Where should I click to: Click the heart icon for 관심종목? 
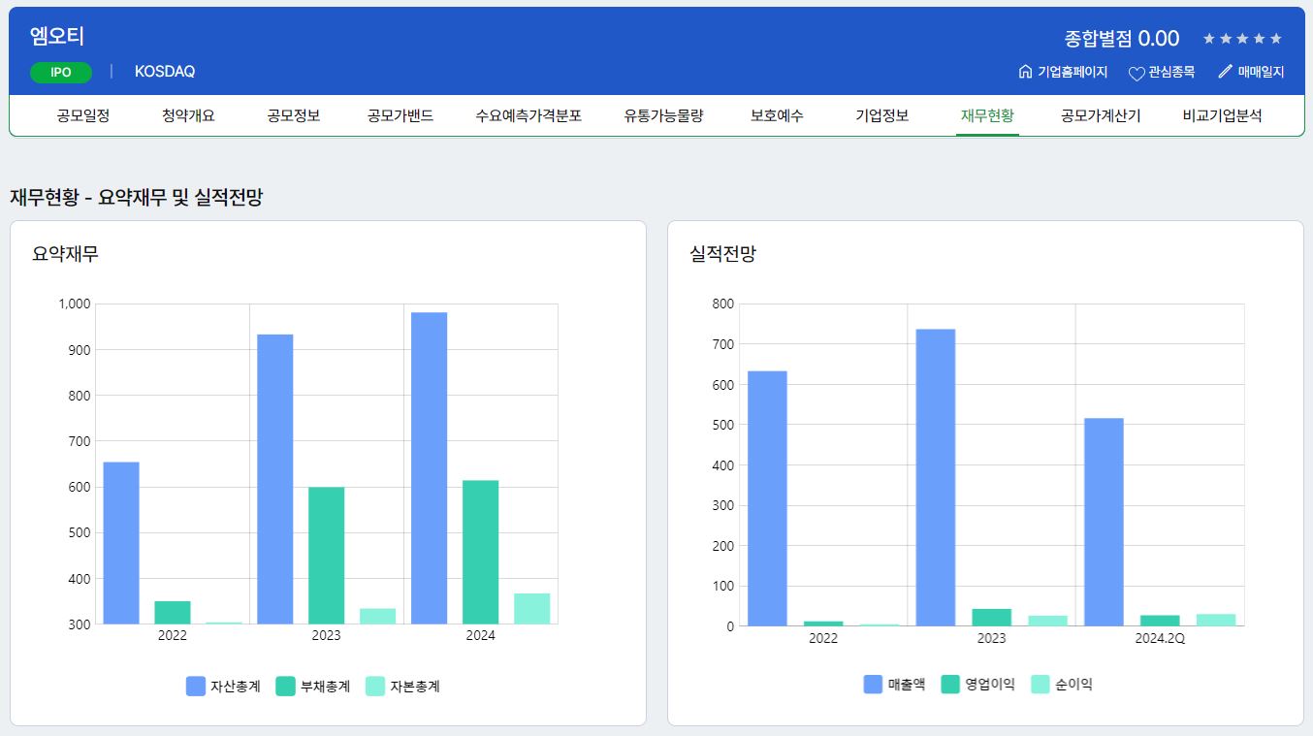1137,73
